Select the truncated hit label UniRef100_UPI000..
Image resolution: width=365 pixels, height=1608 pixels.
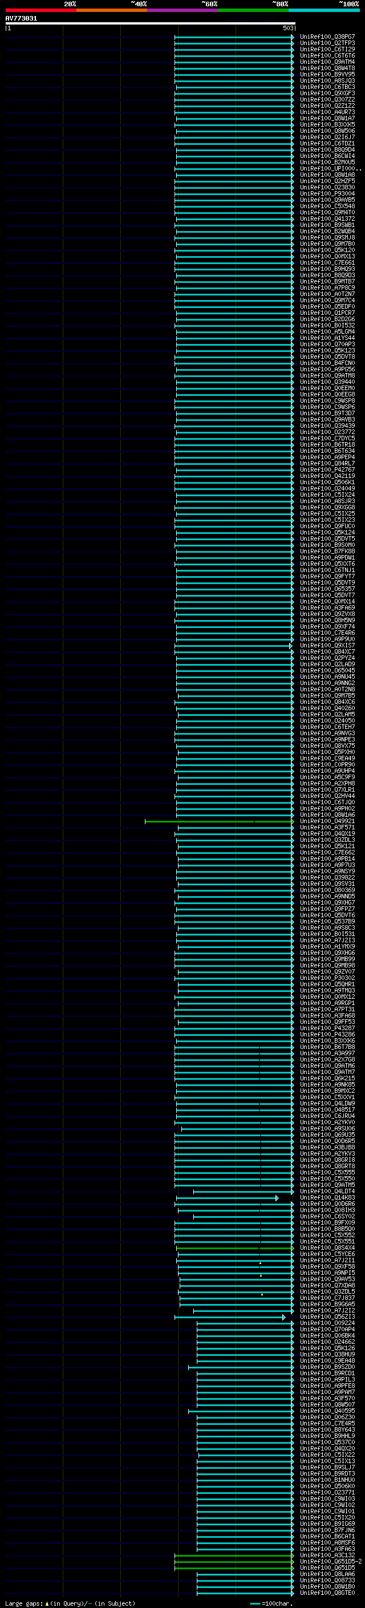tap(330, 168)
